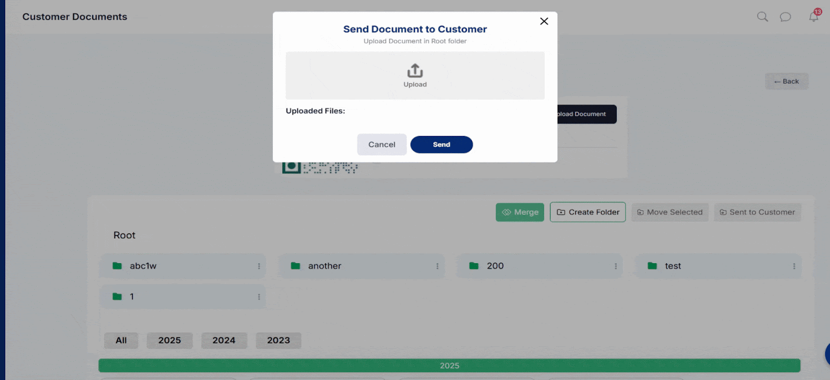Open the notifications bell icon
The width and height of the screenshot is (830, 380).
pyautogui.click(x=813, y=17)
